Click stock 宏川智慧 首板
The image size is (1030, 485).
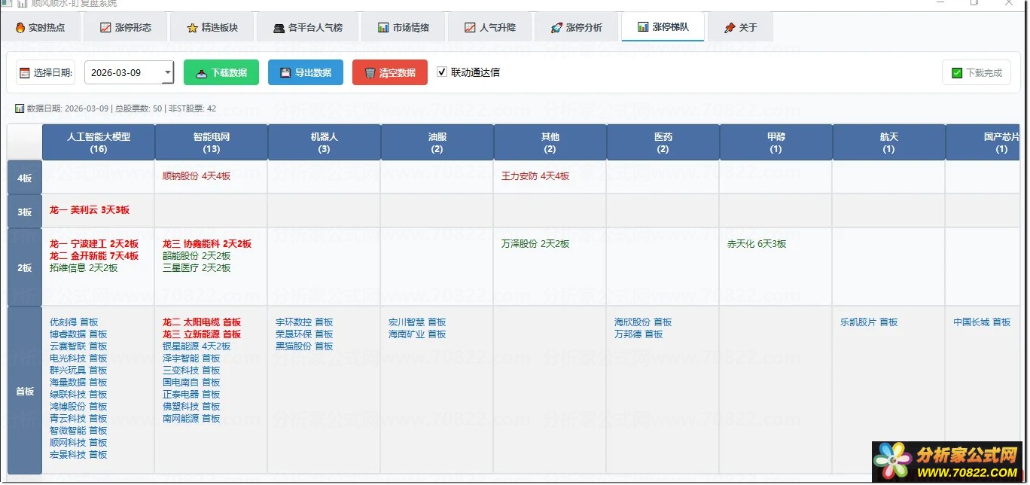pyautogui.click(x=417, y=322)
